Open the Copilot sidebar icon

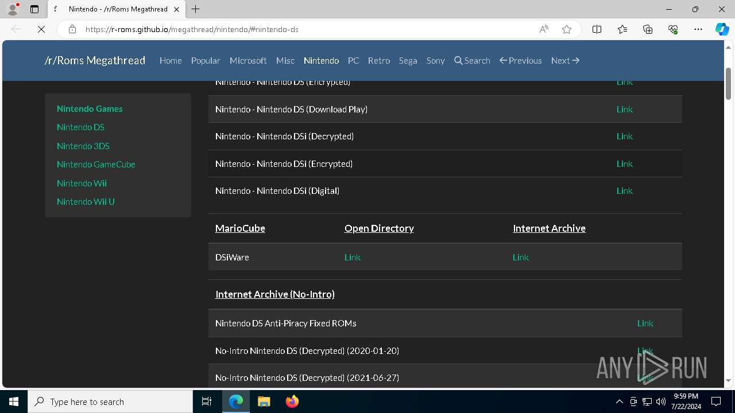(x=722, y=29)
